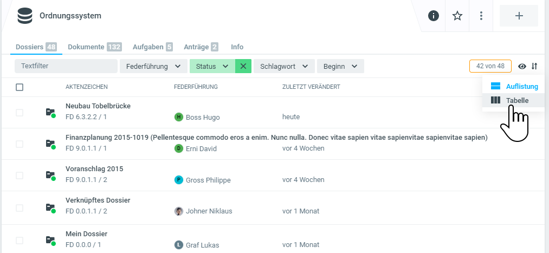Screen dimensions: 549x253
Task: Switch to the Dokumente tab
Action: point(86,47)
